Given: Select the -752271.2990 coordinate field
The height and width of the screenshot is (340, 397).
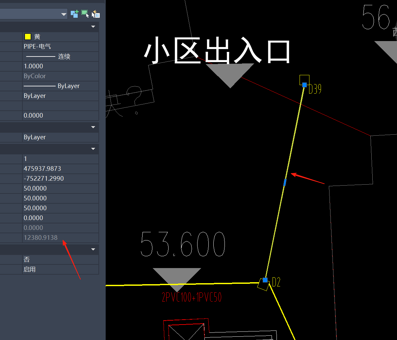Looking at the screenshot, I should [x=61, y=178].
